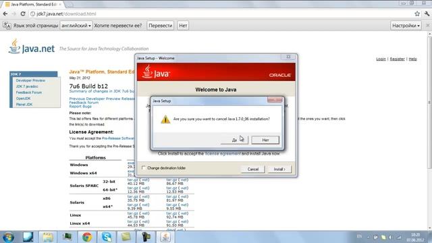Viewport: 432px width, 243px height.
Task: Open Developer Preview in JDK 7 sidebar
Action: pyautogui.click(x=30, y=80)
